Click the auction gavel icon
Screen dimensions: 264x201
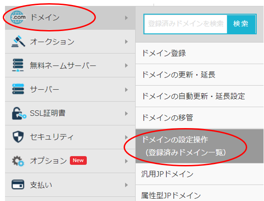point(18,41)
